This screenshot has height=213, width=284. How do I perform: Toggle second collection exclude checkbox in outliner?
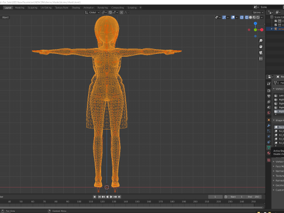pos(276,25)
